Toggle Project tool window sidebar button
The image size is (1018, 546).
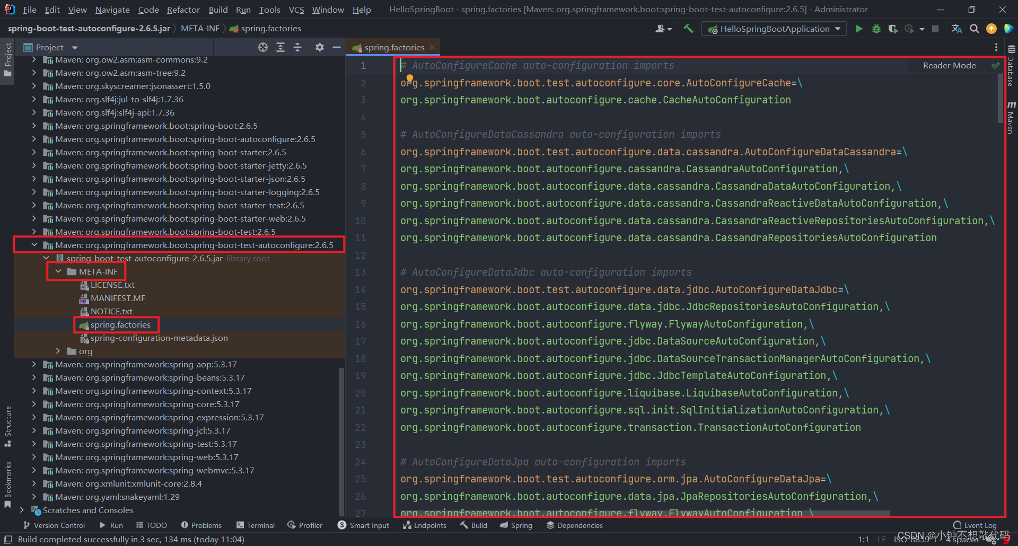[7, 59]
